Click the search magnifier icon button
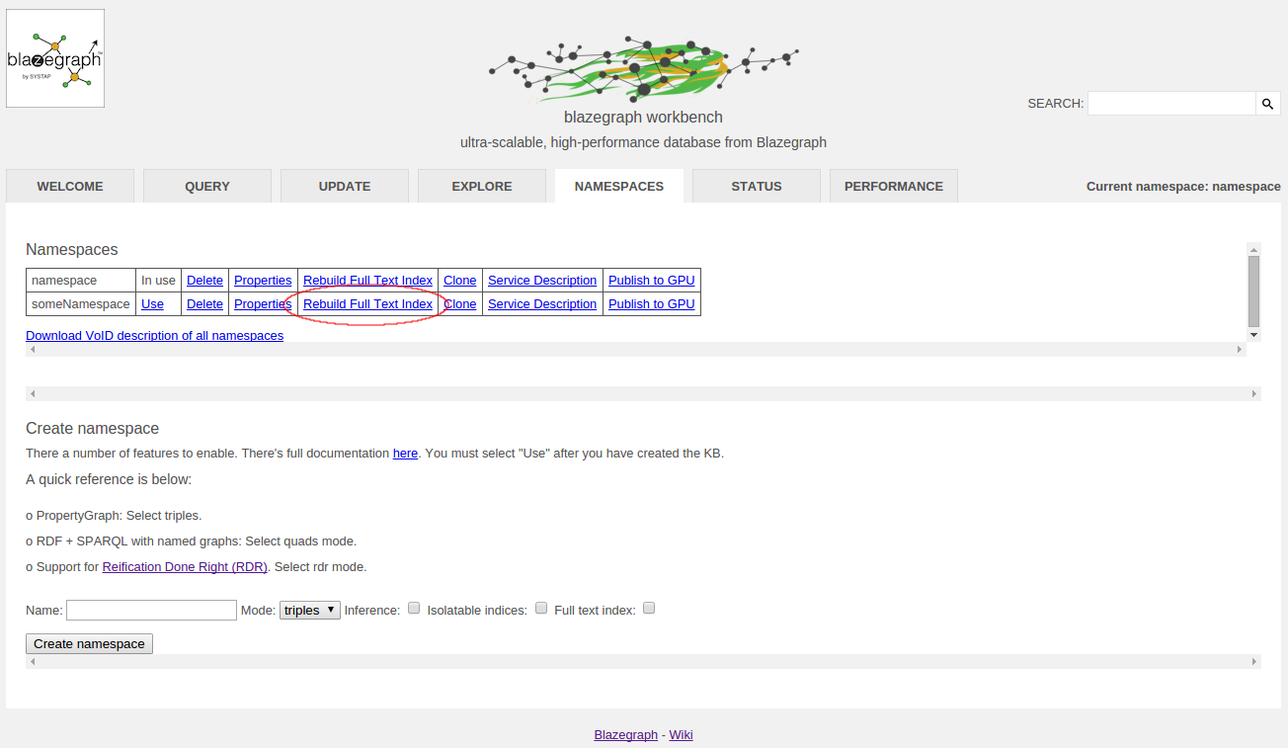This screenshot has width=1288, height=748. (x=1268, y=104)
